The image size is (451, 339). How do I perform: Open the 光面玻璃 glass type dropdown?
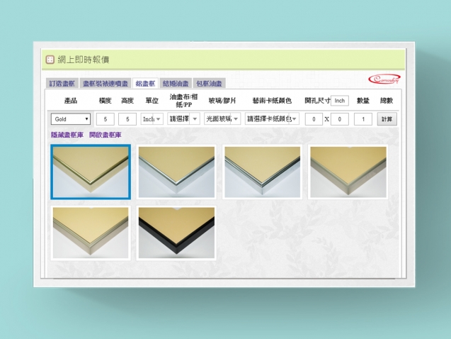pyautogui.click(x=223, y=119)
